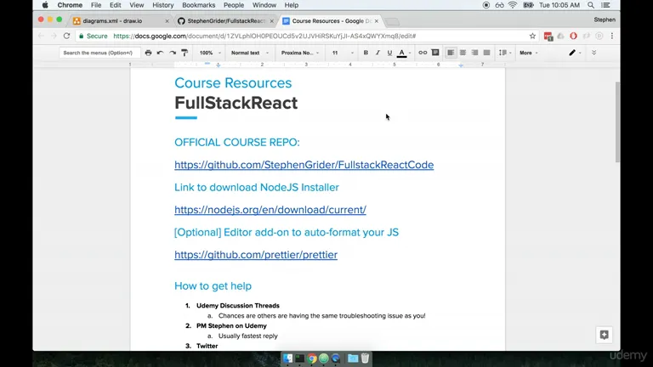Select the Paint format tool
The height and width of the screenshot is (367, 653).
185,53
